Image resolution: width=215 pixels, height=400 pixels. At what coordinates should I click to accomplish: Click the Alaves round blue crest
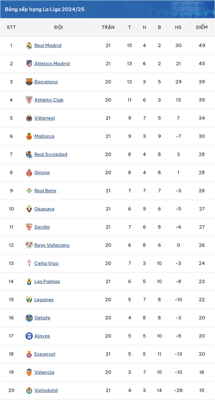click(x=29, y=336)
